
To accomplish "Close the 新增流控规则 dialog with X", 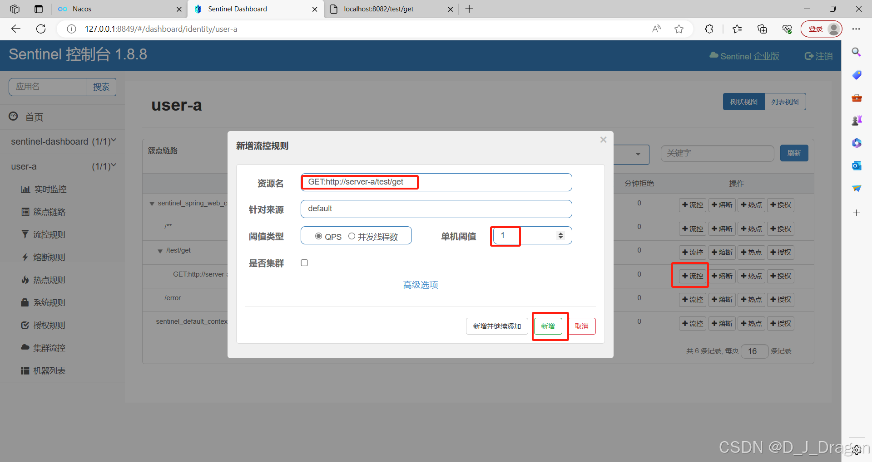I will click(603, 140).
